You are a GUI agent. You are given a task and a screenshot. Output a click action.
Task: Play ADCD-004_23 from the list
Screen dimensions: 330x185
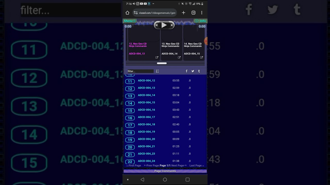[x=146, y=154]
